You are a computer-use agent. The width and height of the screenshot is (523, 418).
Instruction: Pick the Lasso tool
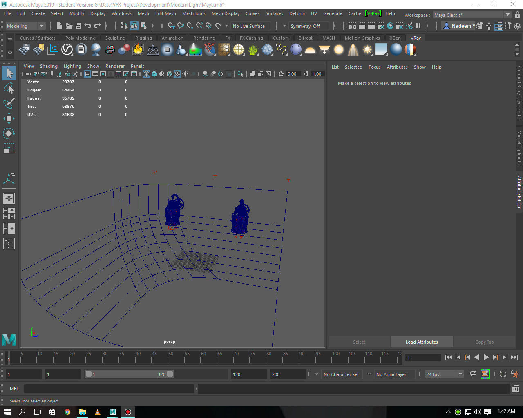tap(9, 88)
